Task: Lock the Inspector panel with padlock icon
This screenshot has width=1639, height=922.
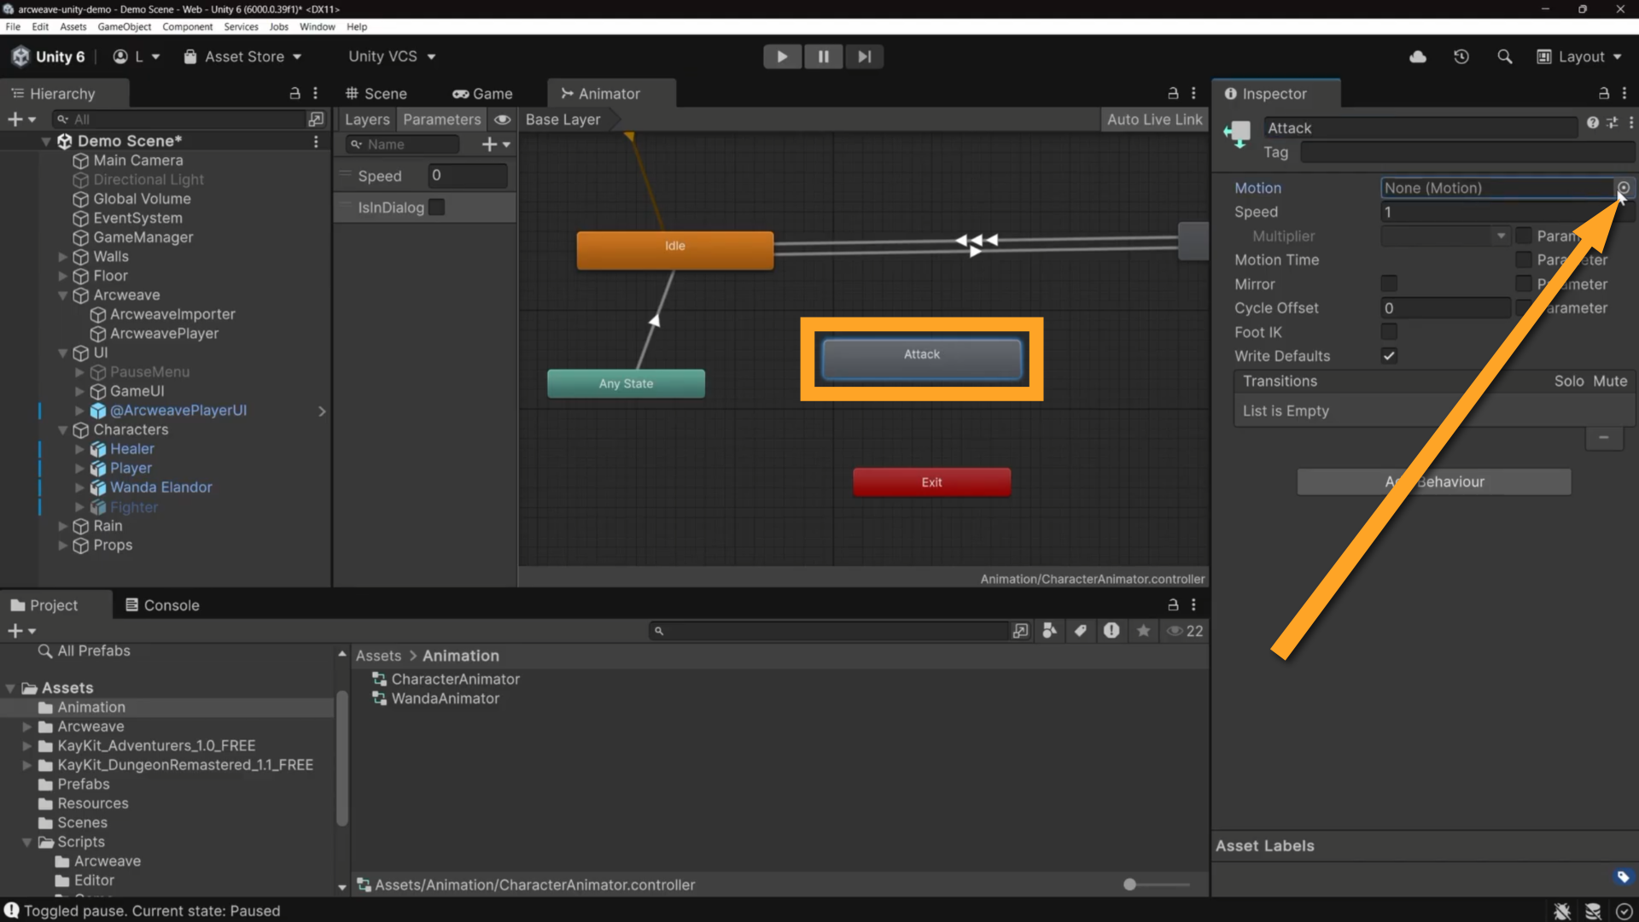Action: pyautogui.click(x=1604, y=93)
